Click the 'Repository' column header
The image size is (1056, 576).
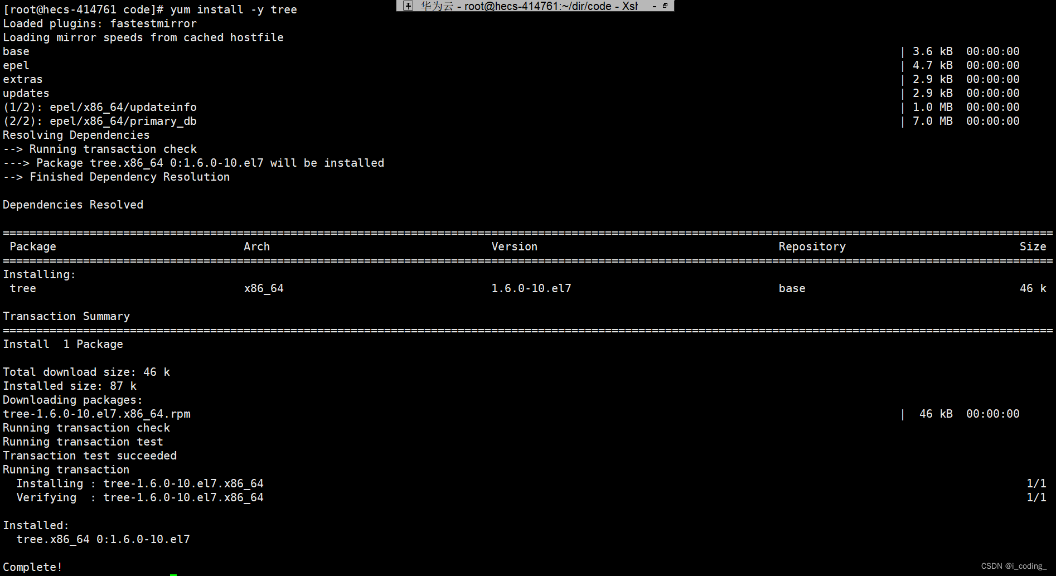(812, 246)
